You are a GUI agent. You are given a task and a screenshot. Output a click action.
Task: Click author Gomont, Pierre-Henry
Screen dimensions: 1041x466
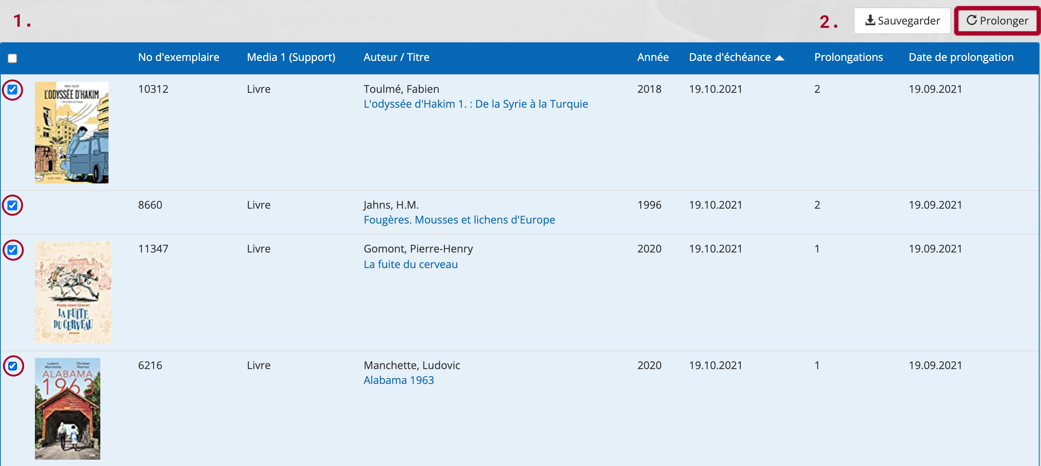coord(418,249)
